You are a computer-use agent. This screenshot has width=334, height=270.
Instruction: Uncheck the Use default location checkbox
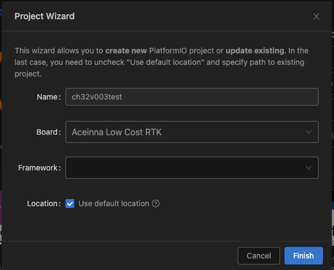[x=70, y=203]
